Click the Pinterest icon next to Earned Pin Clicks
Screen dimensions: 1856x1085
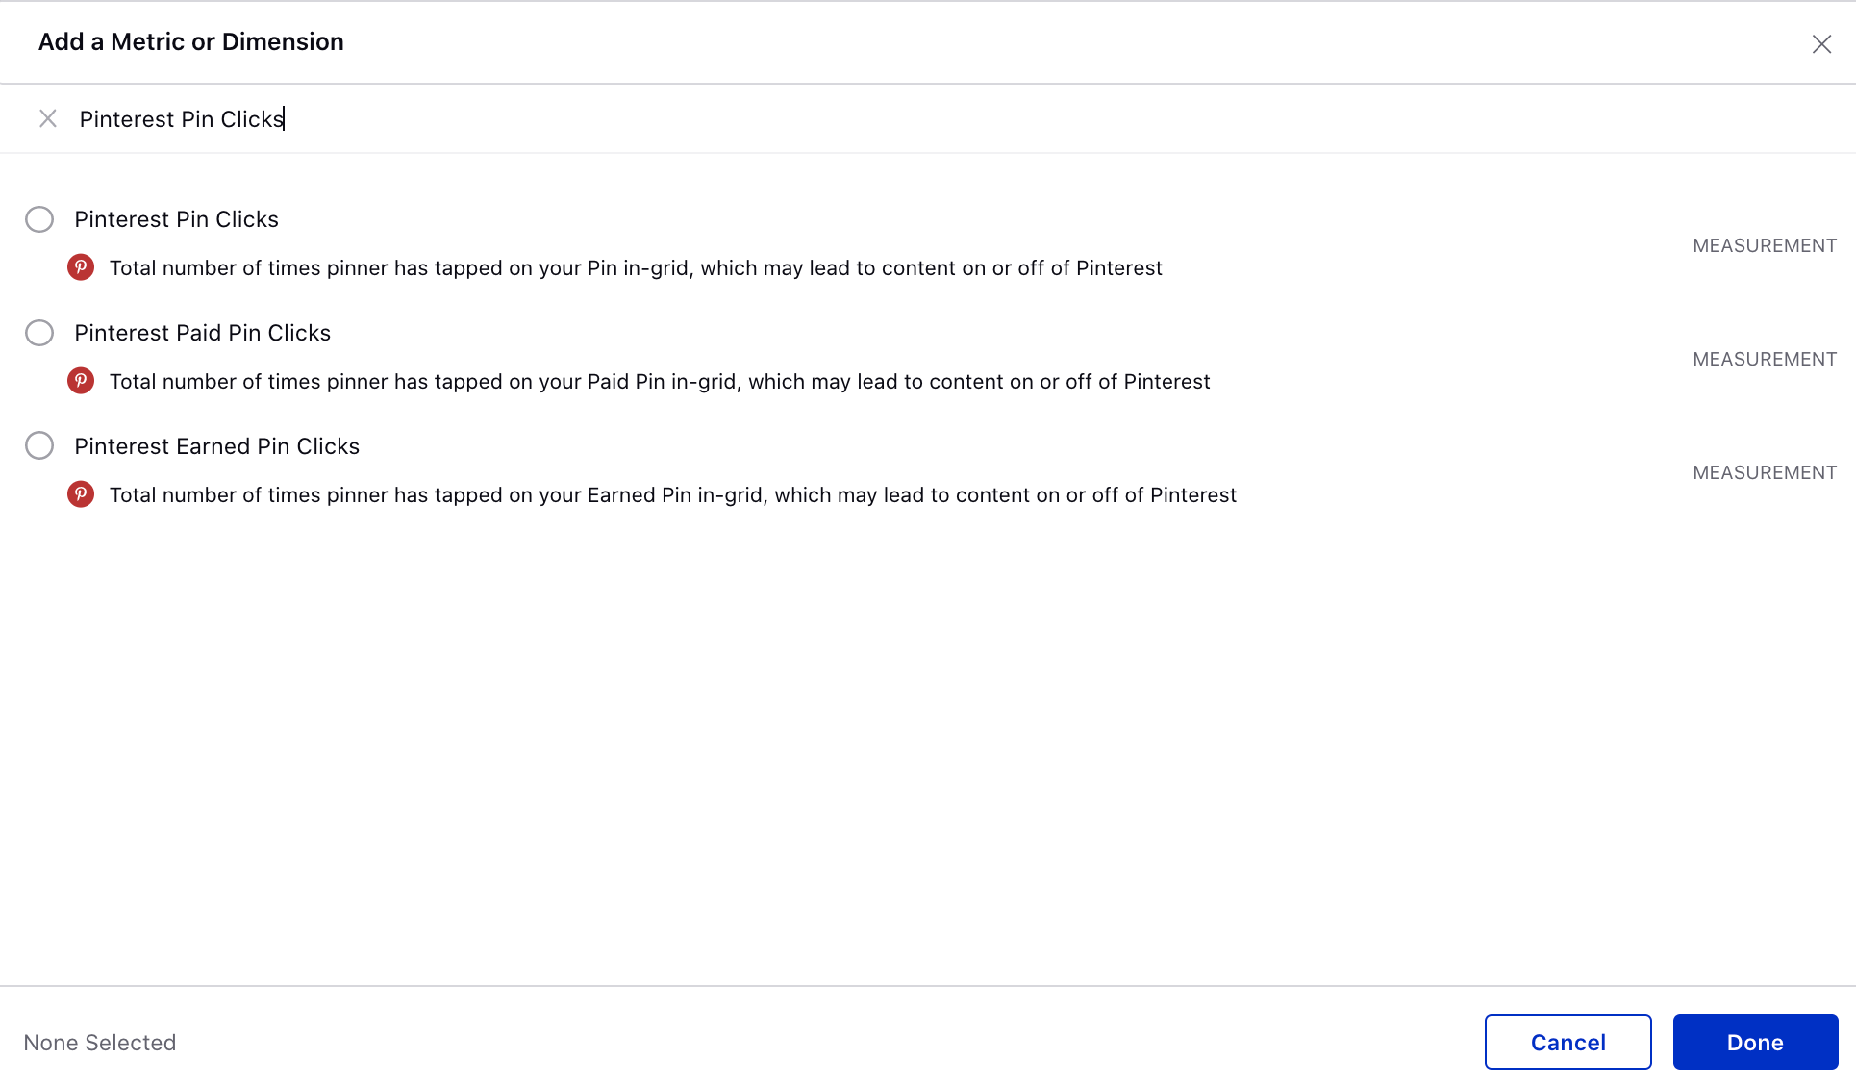click(83, 494)
